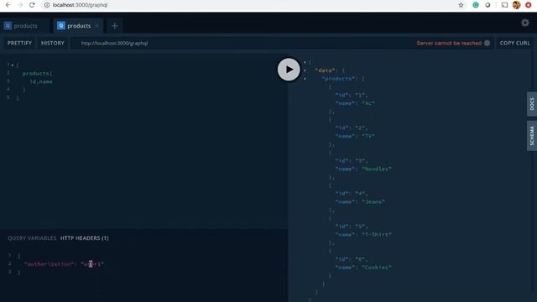
Task: Click product name "Noodles" in results
Action: coord(377,169)
